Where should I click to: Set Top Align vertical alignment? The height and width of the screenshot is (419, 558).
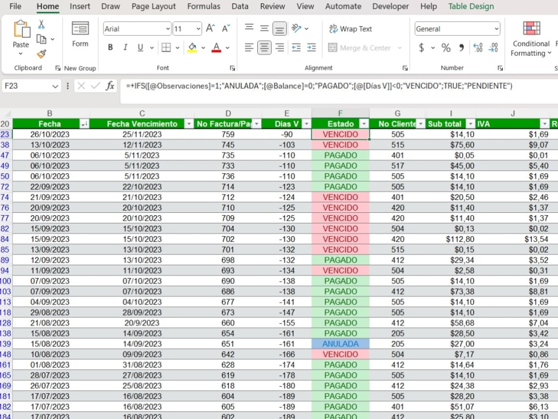tap(249, 28)
